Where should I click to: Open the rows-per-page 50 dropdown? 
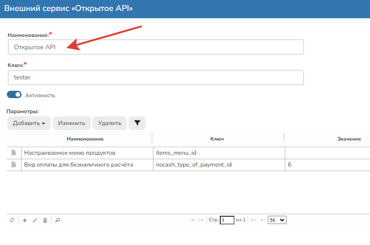click(x=277, y=220)
